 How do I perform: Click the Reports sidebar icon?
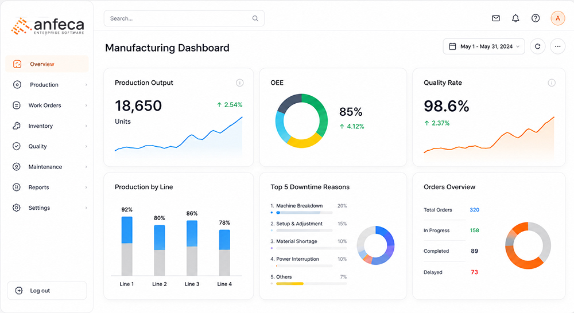tap(17, 187)
